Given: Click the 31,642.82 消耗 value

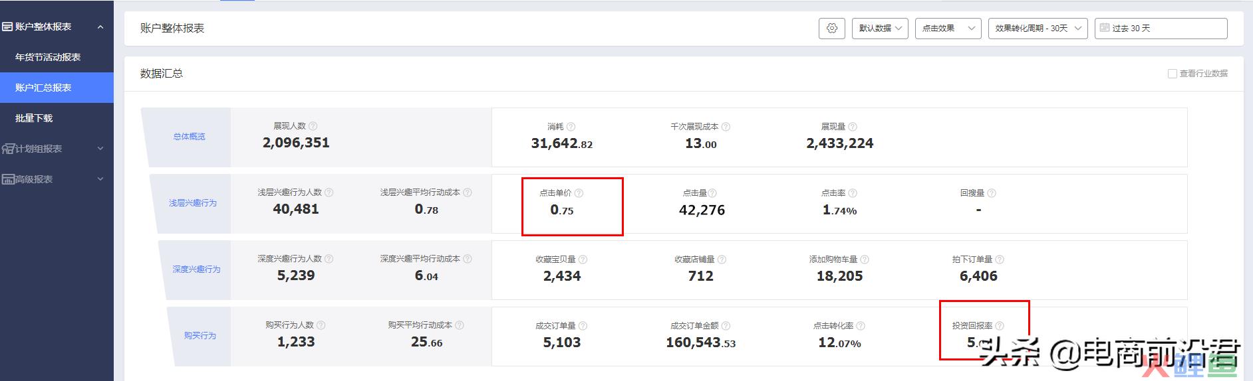Looking at the screenshot, I should click(x=562, y=143).
